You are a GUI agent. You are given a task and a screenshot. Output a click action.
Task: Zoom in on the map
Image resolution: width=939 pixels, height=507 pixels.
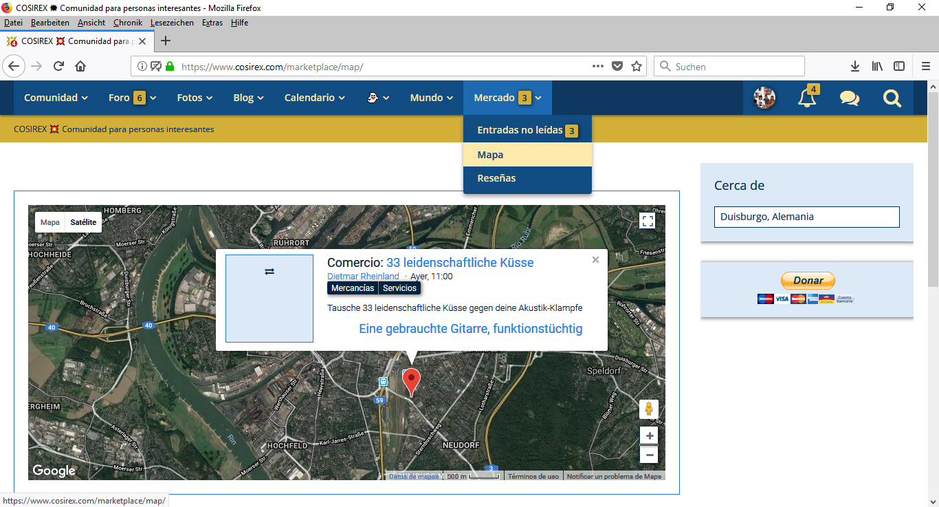click(x=649, y=436)
